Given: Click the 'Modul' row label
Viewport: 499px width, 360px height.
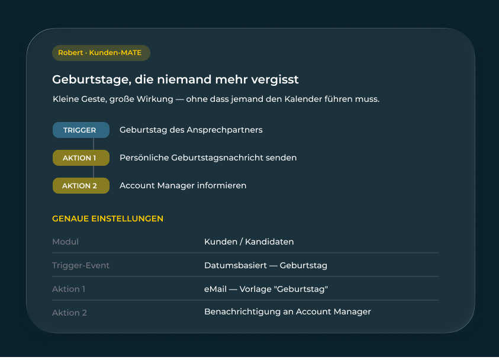Looking at the screenshot, I should click(x=65, y=242).
